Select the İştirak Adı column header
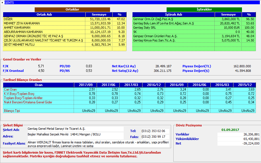Screen dimensions: 261x163 coord(173,14)
